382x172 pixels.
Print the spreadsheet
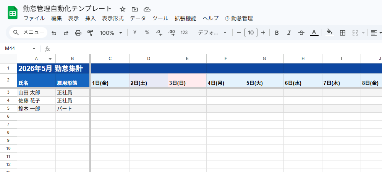[x=78, y=32]
